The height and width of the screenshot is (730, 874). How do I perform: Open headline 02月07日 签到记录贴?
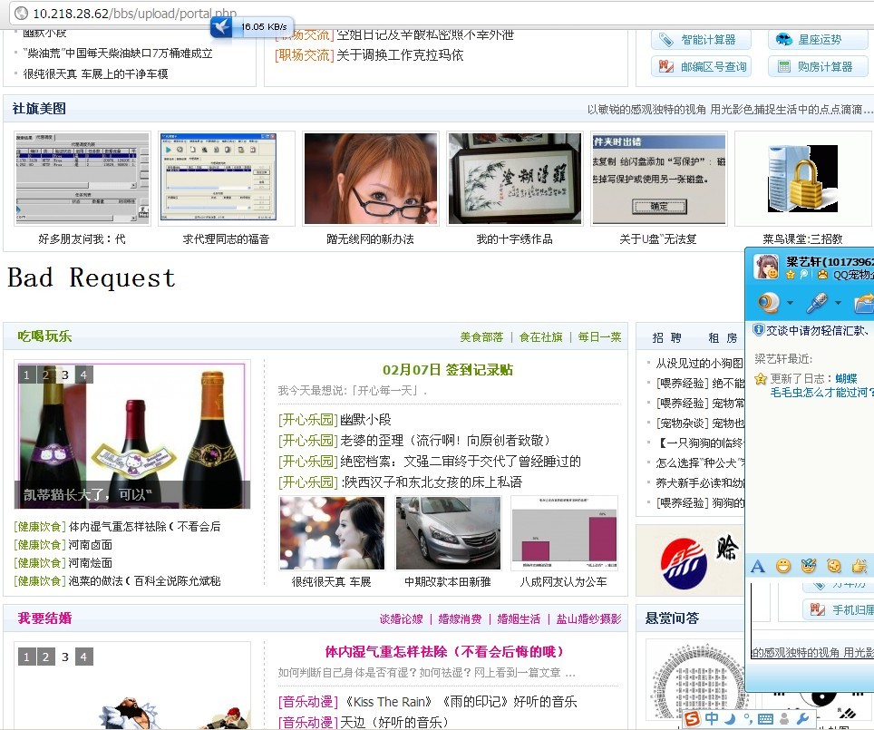448,370
